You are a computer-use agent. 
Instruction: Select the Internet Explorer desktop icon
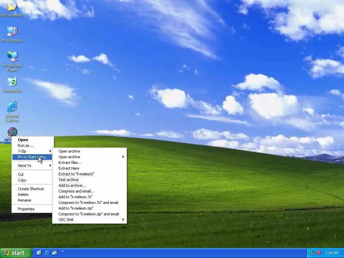(x=12, y=112)
